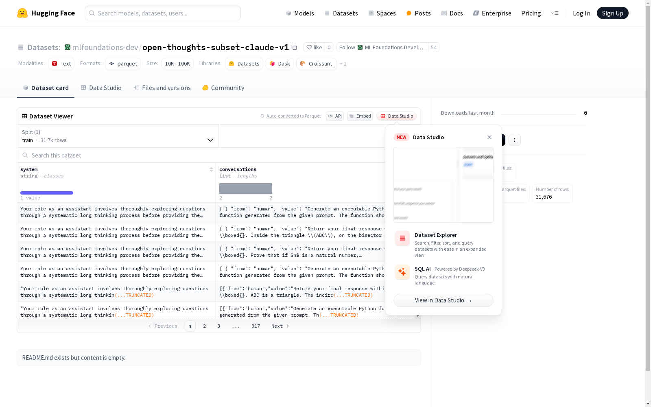Click the Previous page button
Image resolution: width=651 pixels, height=407 pixels.
pyautogui.click(x=163, y=326)
